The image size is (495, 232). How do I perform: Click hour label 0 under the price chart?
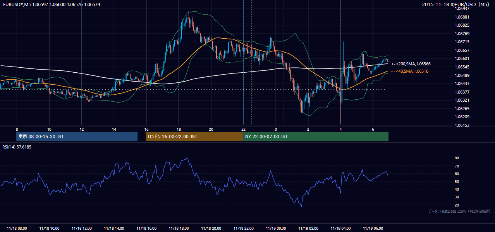point(276,129)
